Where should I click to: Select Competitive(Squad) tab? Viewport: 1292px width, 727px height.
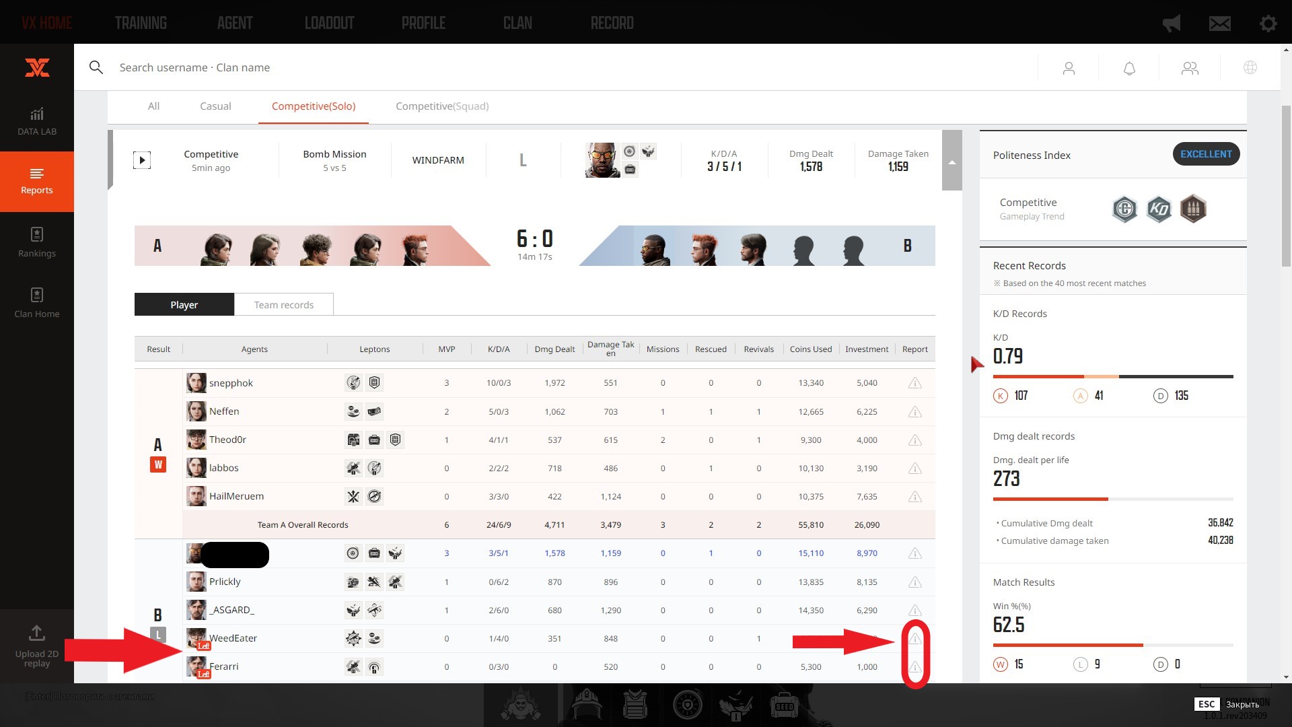click(x=442, y=106)
